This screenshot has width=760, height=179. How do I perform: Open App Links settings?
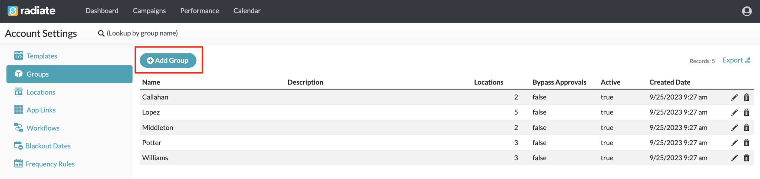41,110
